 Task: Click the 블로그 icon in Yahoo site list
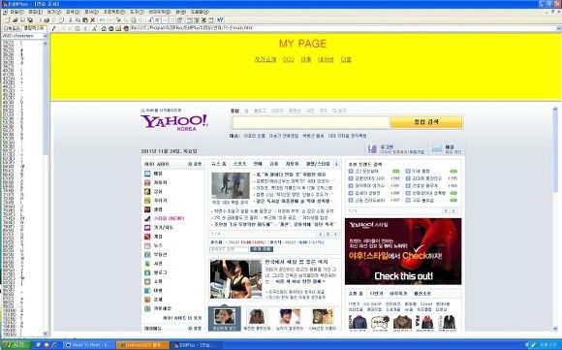(147, 272)
